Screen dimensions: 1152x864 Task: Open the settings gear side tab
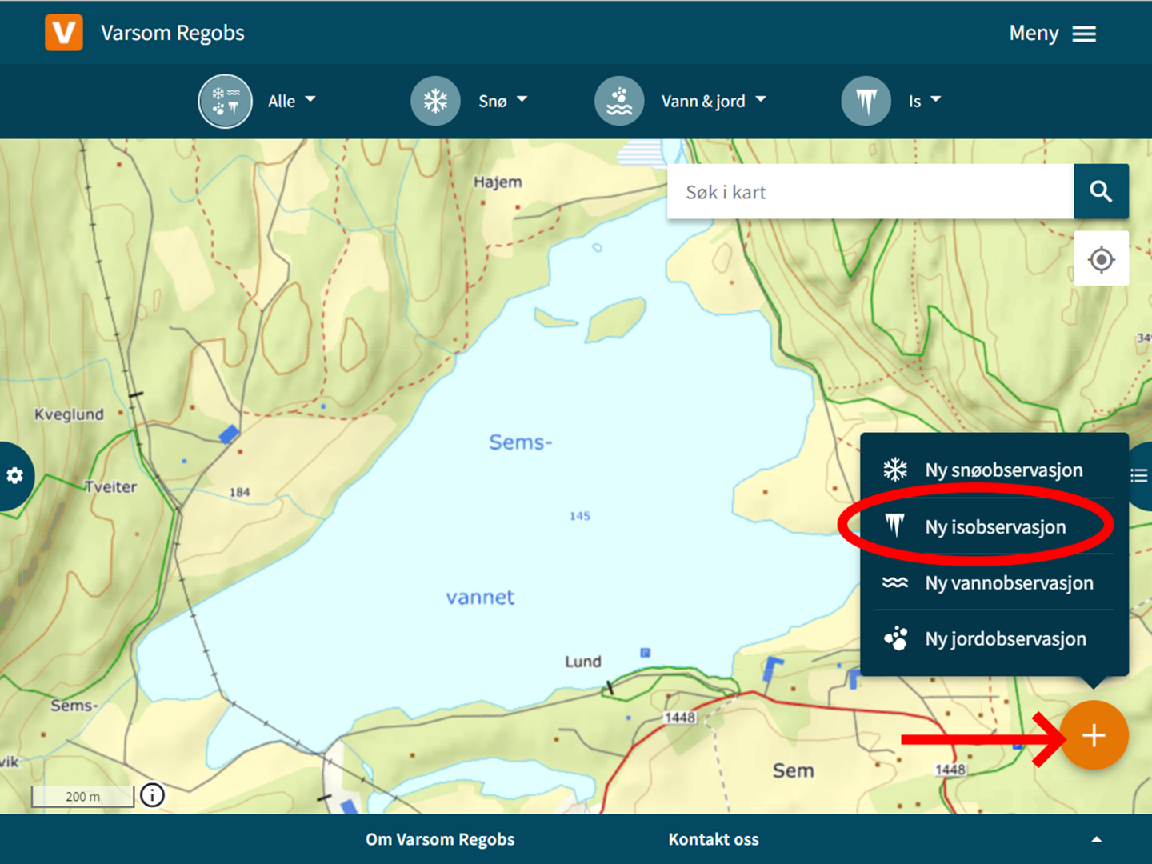click(x=15, y=476)
